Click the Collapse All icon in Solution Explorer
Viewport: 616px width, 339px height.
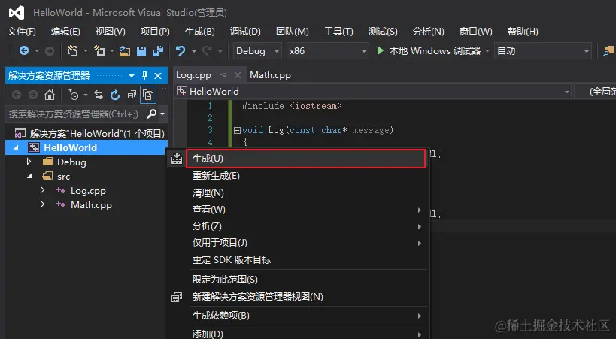[132, 95]
